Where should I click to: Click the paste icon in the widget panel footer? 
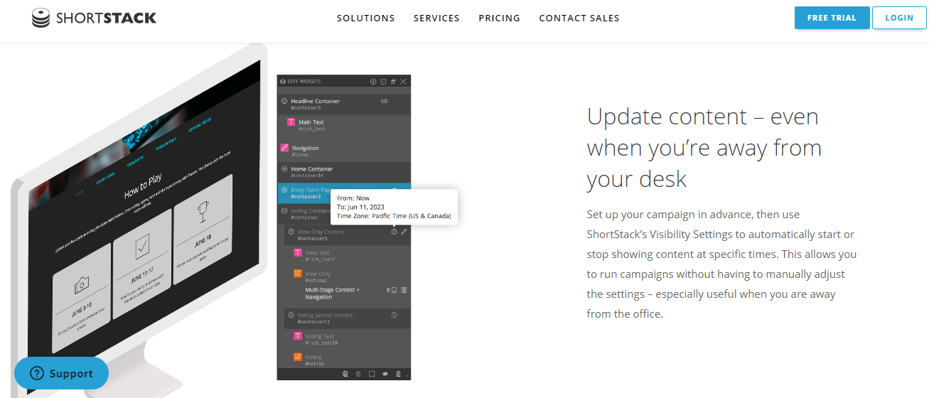359,374
